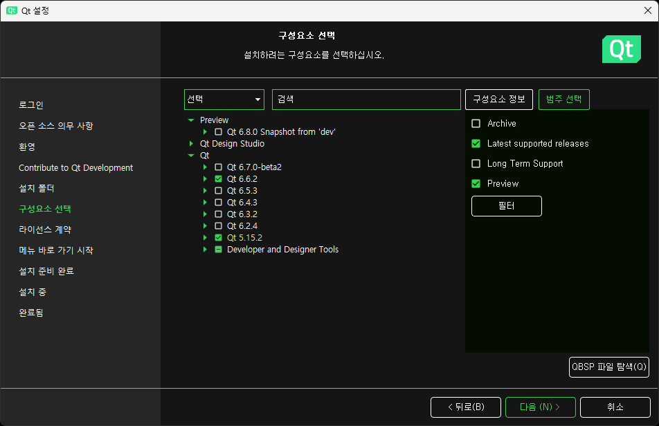
Task: Expand the Qt 6.7.0-beta2 node
Action: click(205, 167)
